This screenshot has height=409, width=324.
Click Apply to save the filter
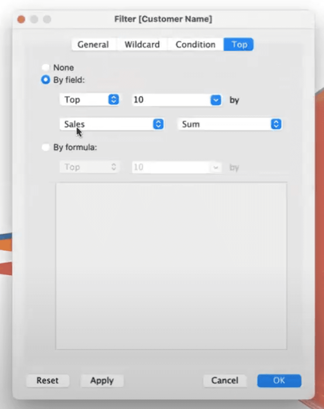coord(102,380)
